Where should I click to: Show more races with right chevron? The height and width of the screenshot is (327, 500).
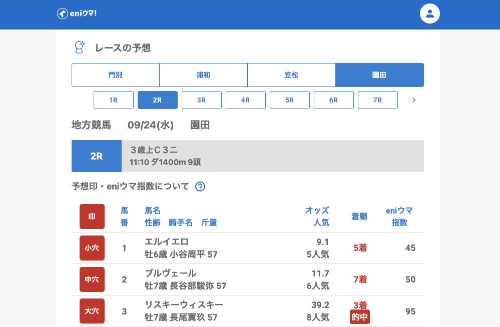[413, 100]
